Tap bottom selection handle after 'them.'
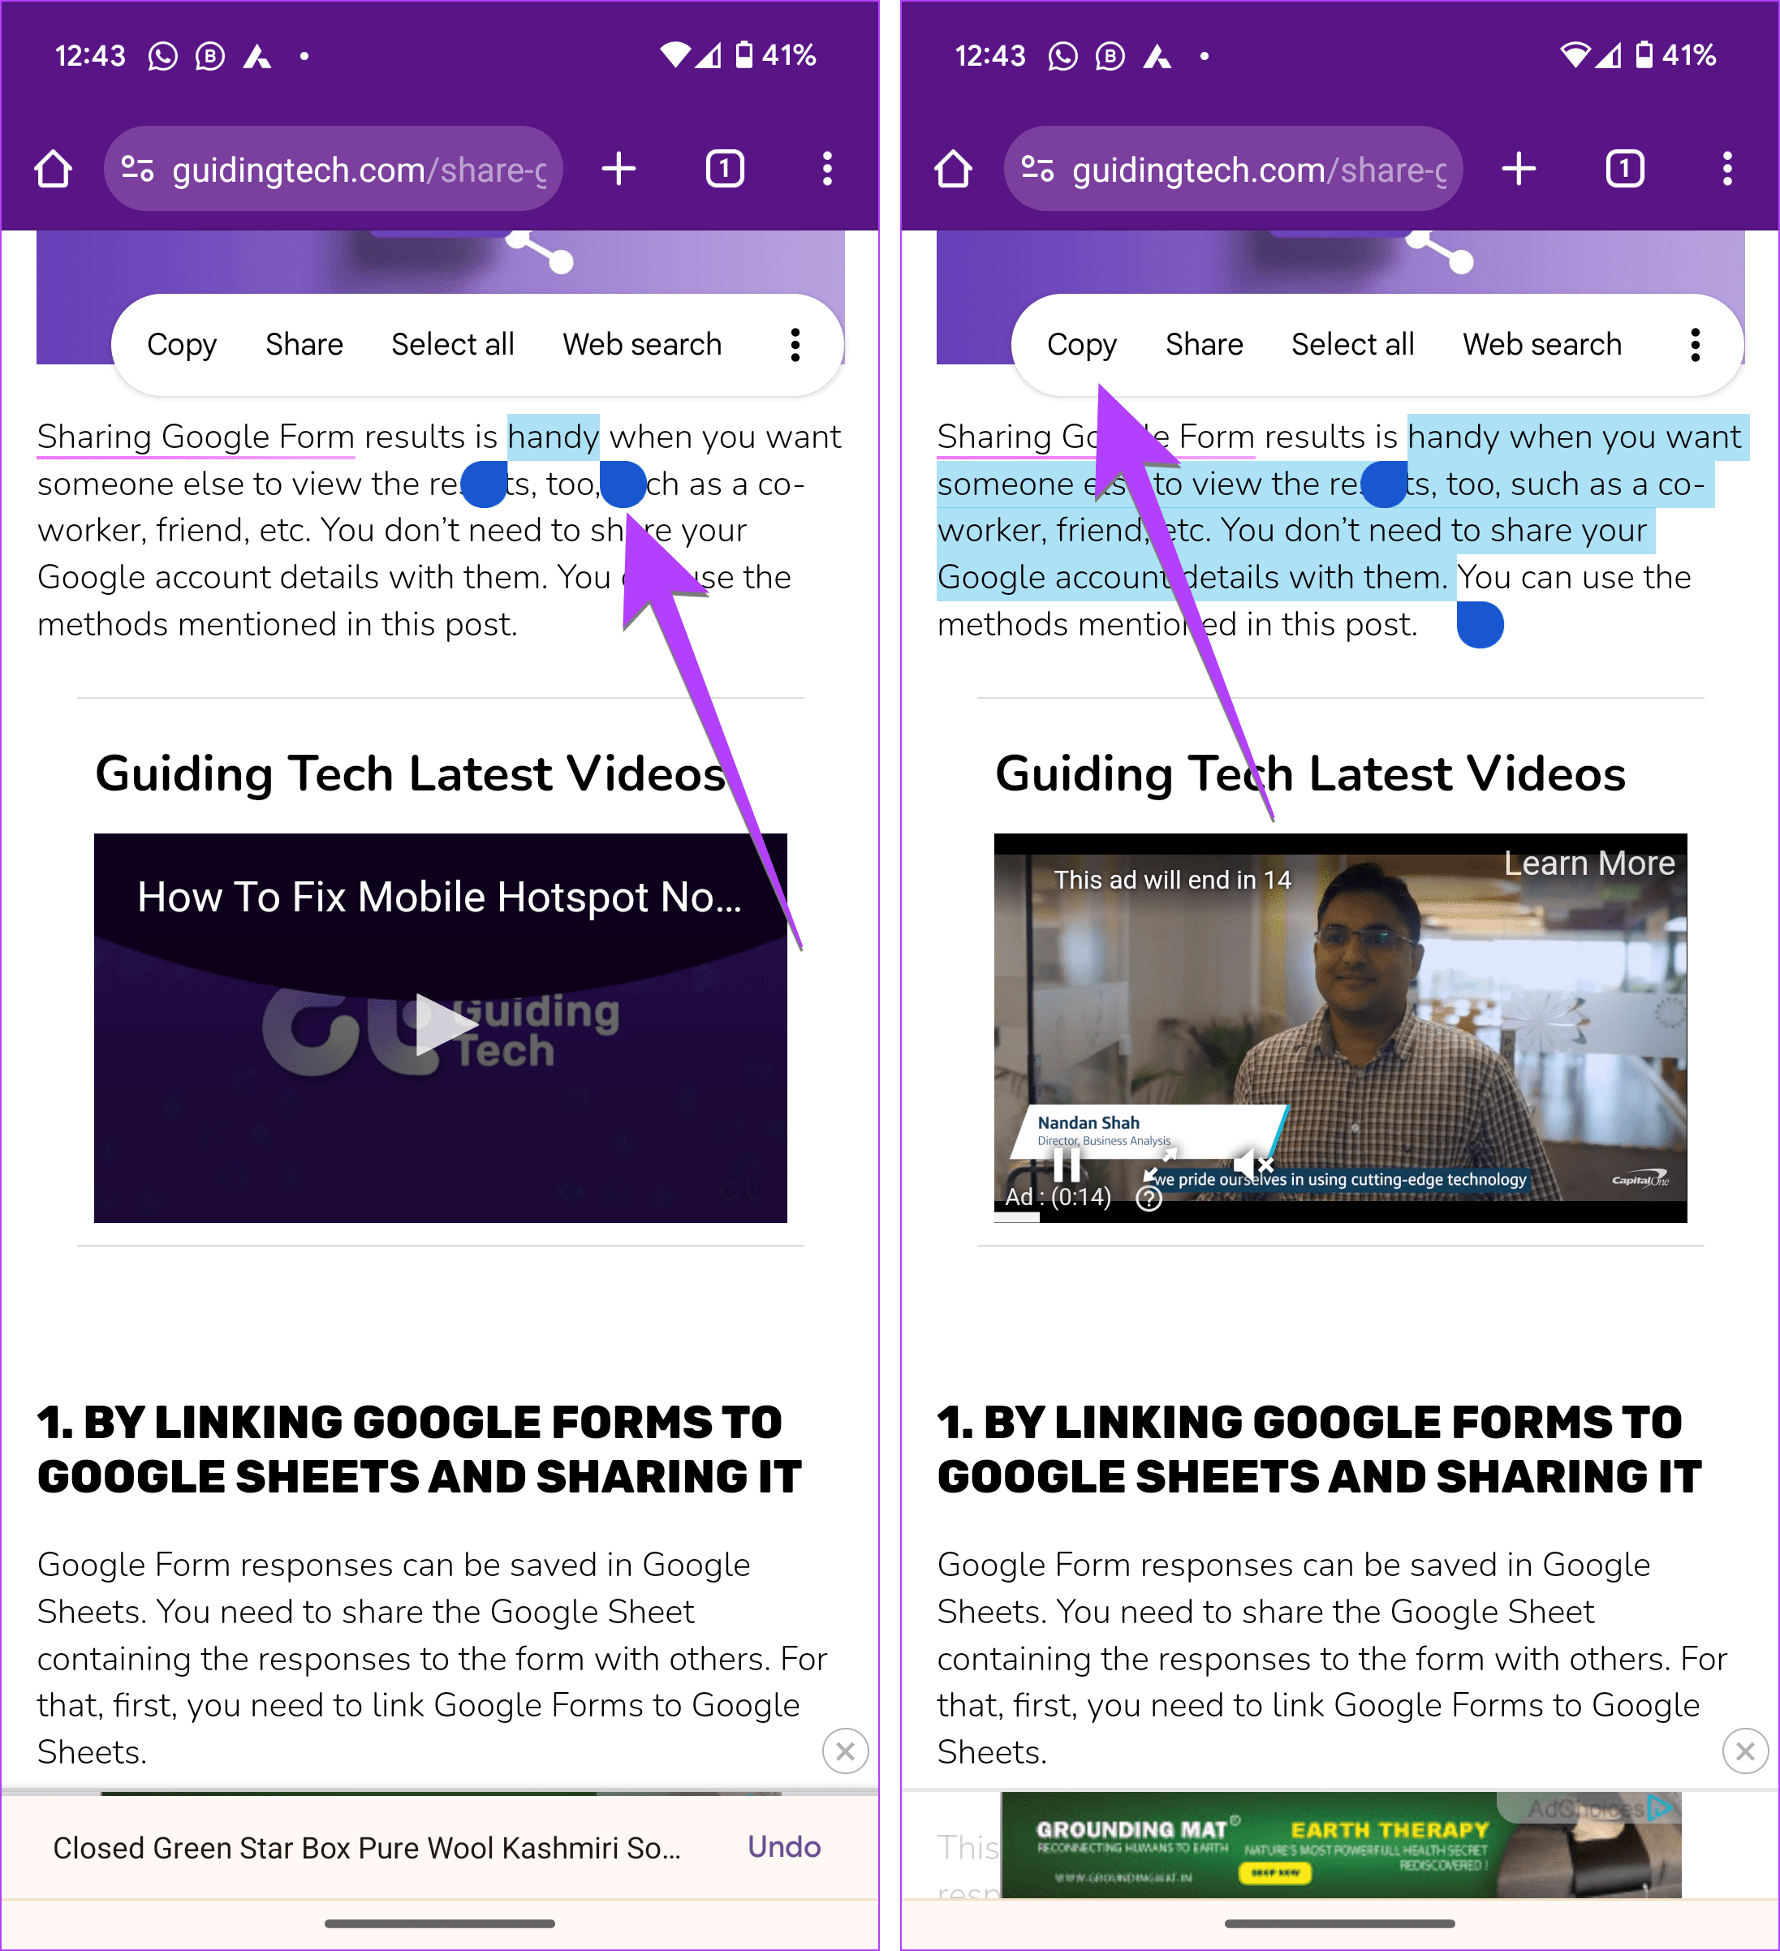 click(1480, 624)
